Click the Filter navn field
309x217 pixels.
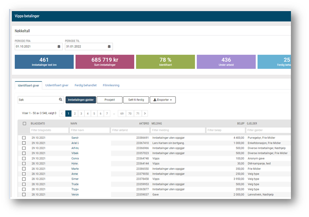[x=90, y=130]
